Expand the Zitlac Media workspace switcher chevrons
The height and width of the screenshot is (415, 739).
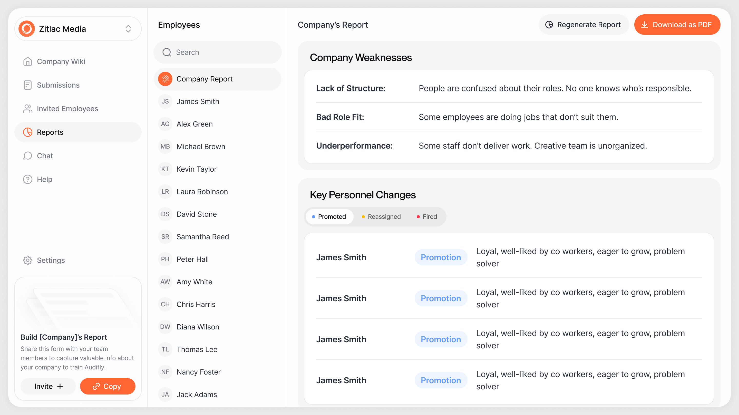[x=128, y=29]
